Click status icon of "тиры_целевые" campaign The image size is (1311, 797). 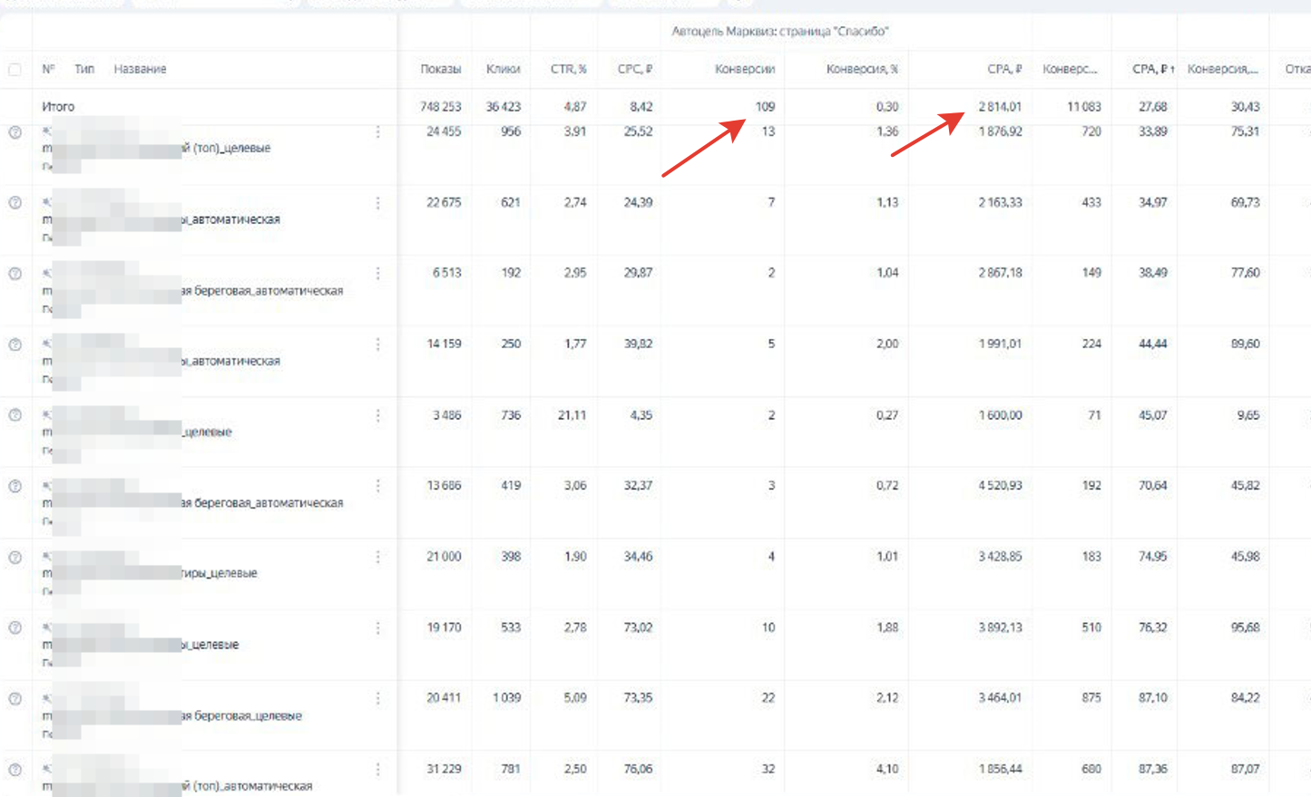[x=15, y=558]
